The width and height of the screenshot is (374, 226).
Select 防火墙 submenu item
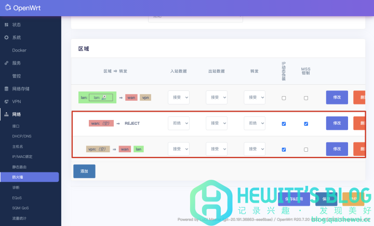(30, 177)
